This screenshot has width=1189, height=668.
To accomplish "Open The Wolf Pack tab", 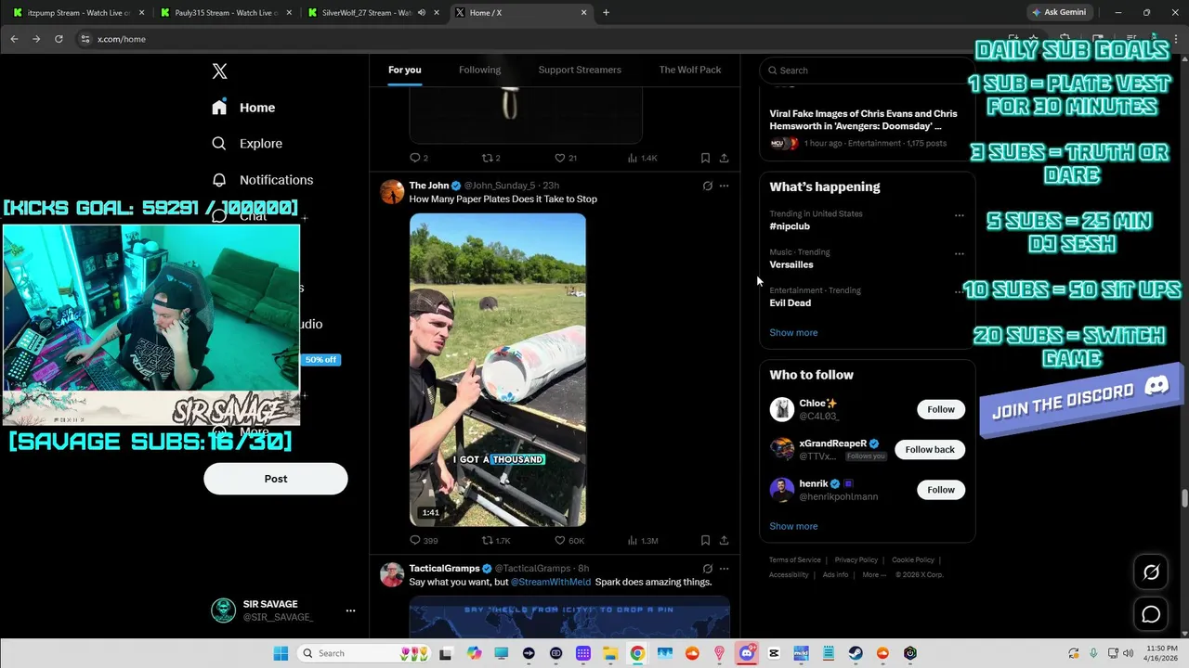I will tap(690, 70).
